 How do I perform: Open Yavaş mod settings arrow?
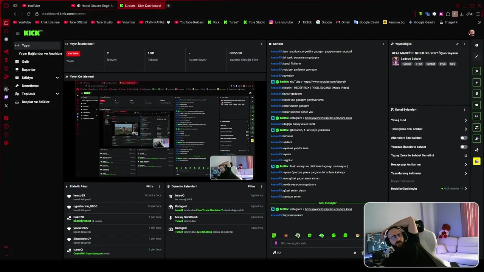[465, 120]
